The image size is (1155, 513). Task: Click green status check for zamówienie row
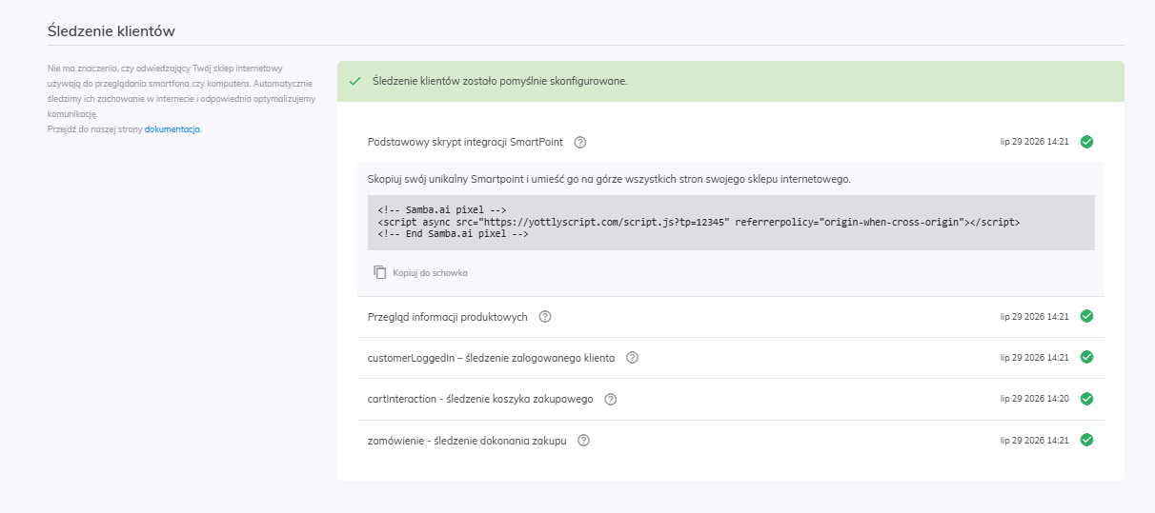[1086, 440]
